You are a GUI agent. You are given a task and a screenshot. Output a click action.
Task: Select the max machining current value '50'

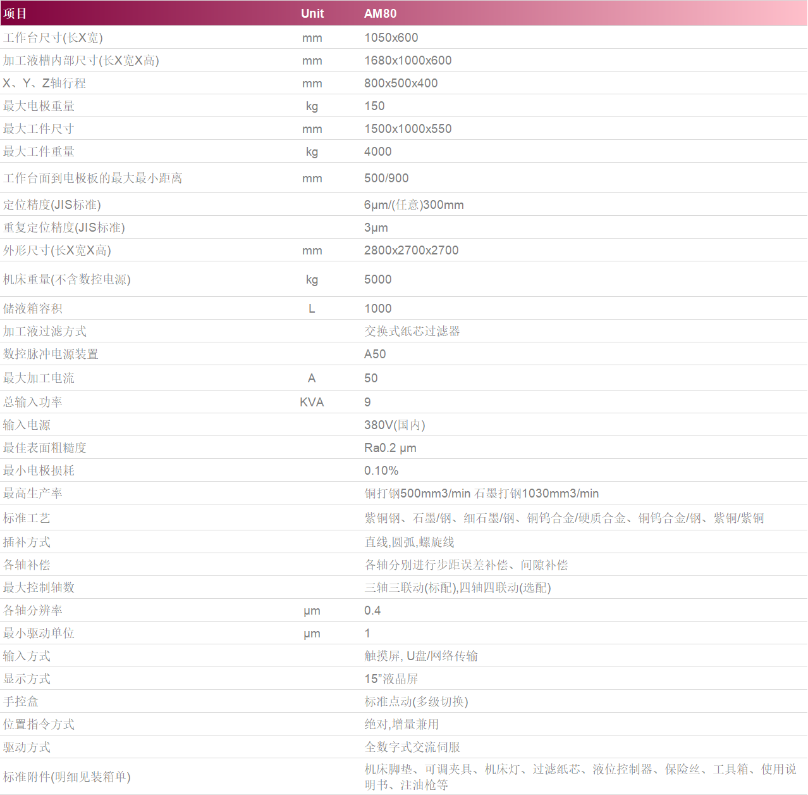[371, 378]
